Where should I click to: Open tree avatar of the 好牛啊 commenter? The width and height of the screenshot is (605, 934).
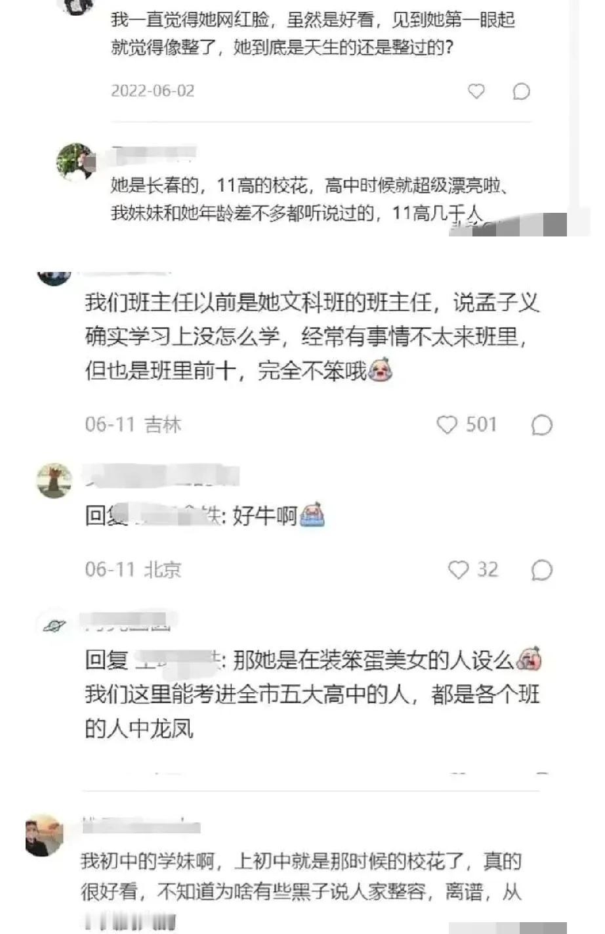[x=54, y=480]
